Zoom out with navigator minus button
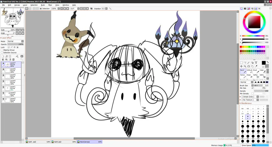The height and width of the screenshot is (147, 272). tap(17, 30)
